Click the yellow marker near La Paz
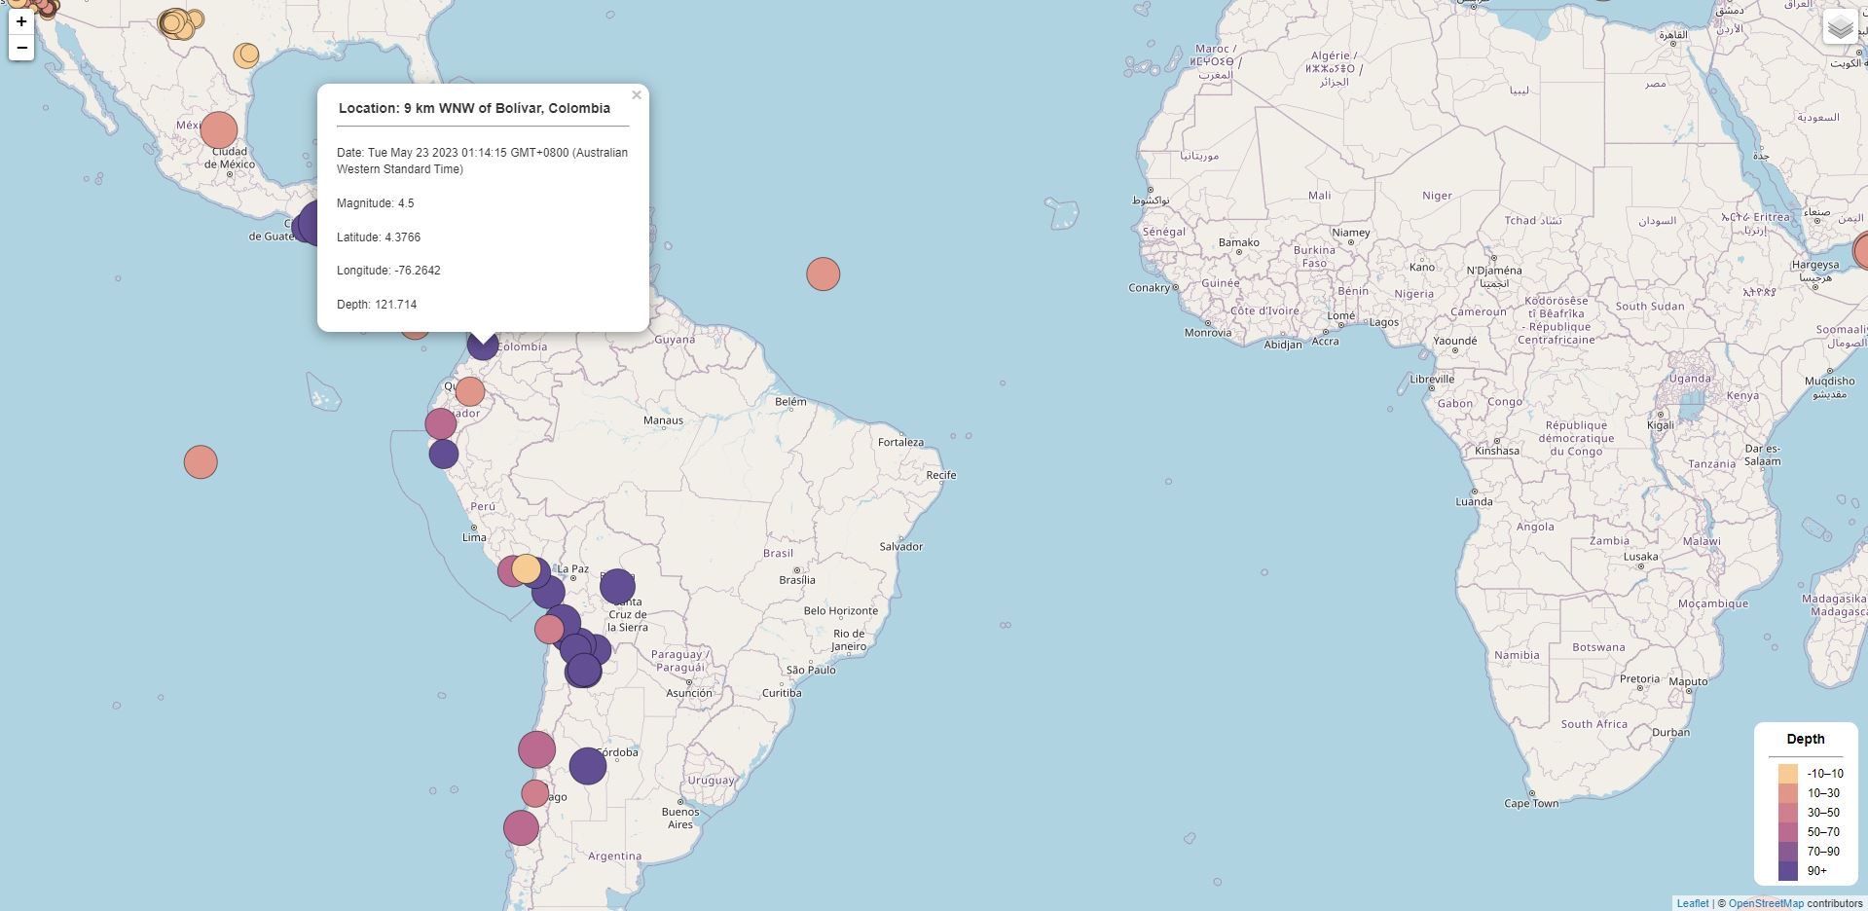 pyautogui.click(x=526, y=569)
